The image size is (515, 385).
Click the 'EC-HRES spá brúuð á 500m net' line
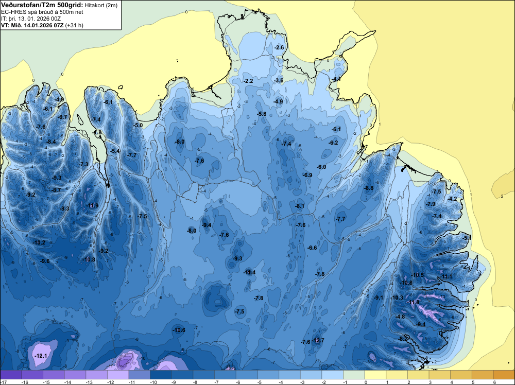42,12
